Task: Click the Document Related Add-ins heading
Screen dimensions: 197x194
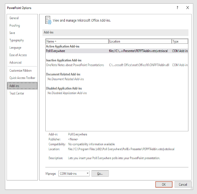Action: coord(63,74)
